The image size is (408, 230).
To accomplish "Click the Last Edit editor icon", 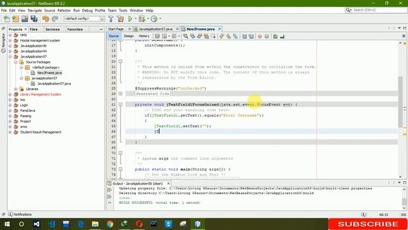I will point(157,36).
